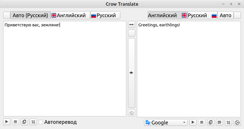
Task: Close the Crow Translate window
Action: [x=239, y=4]
